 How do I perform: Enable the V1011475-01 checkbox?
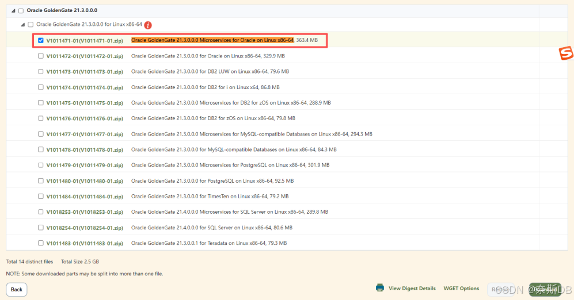(41, 103)
